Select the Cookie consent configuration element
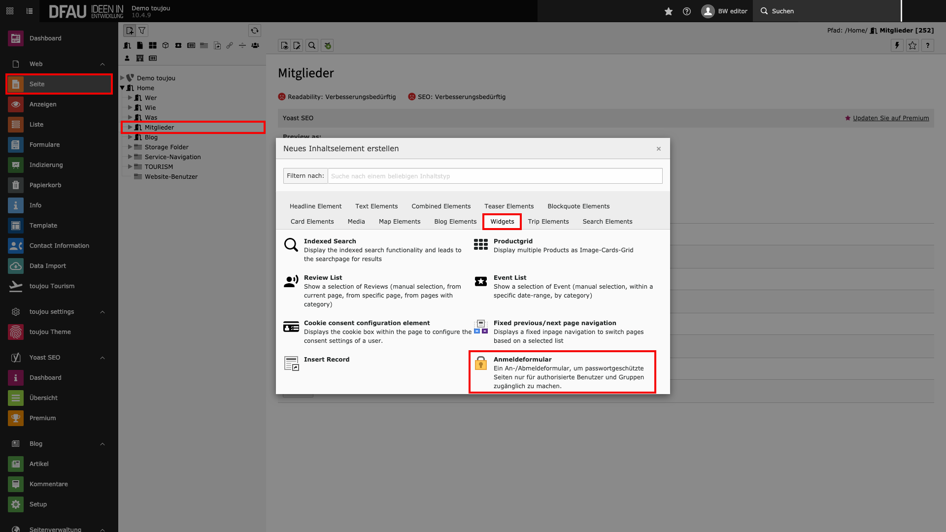 click(367, 323)
